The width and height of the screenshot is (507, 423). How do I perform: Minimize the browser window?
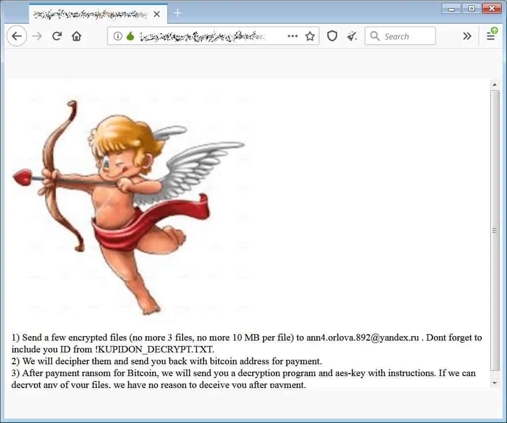(x=451, y=9)
